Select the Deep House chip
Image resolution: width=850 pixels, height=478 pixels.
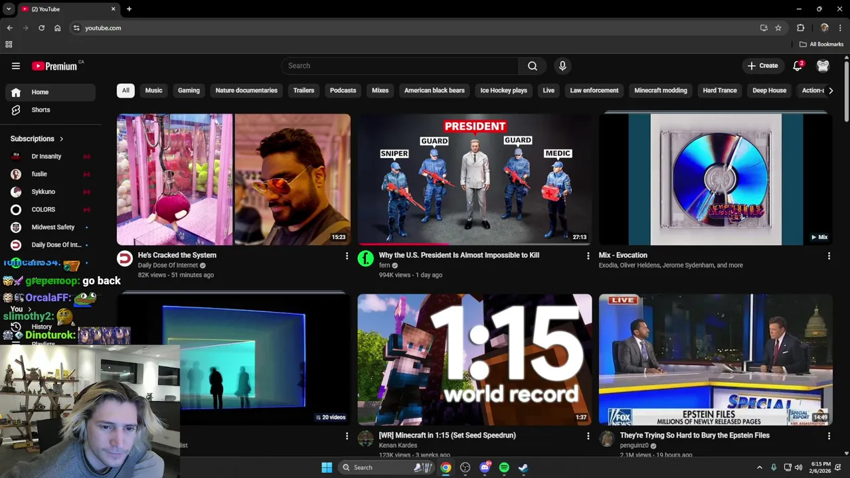click(769, 90)
